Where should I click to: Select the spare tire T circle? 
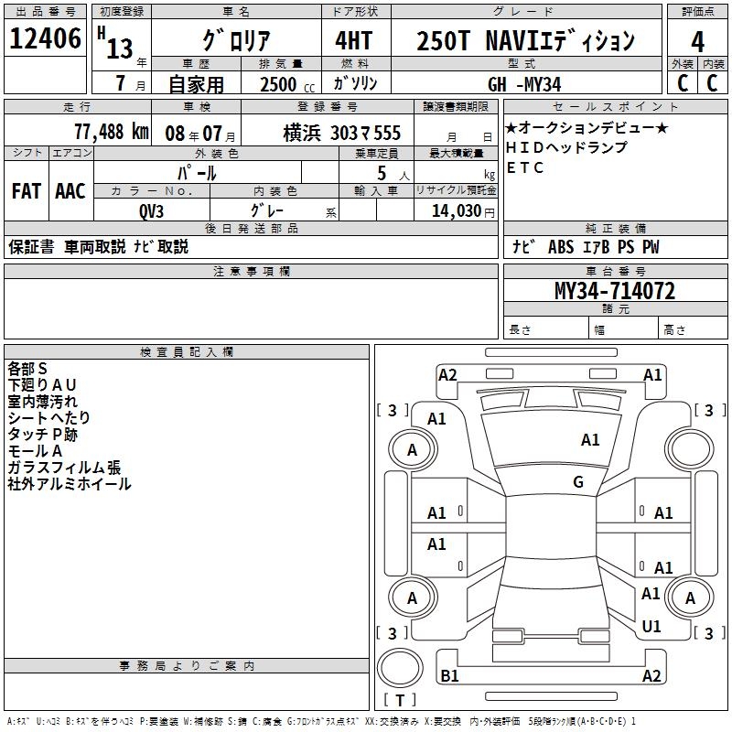[x=400, y=668]
